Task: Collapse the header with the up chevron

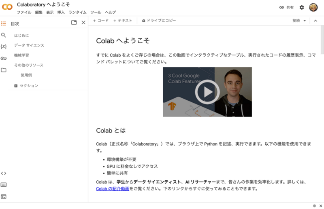Action: pyautogui.click(x=315, y=21)
